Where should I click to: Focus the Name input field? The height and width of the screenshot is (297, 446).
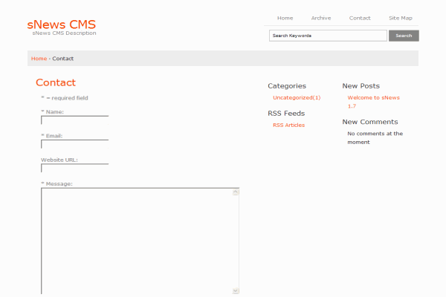[74, 120]
